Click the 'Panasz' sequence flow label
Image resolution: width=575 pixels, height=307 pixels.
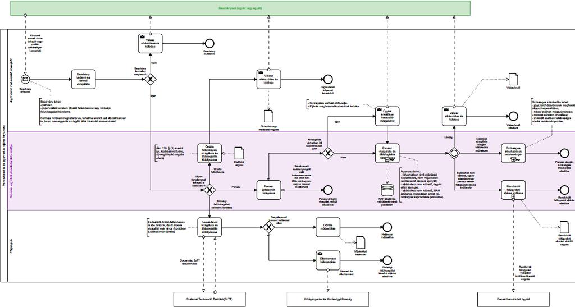(236, 187)
